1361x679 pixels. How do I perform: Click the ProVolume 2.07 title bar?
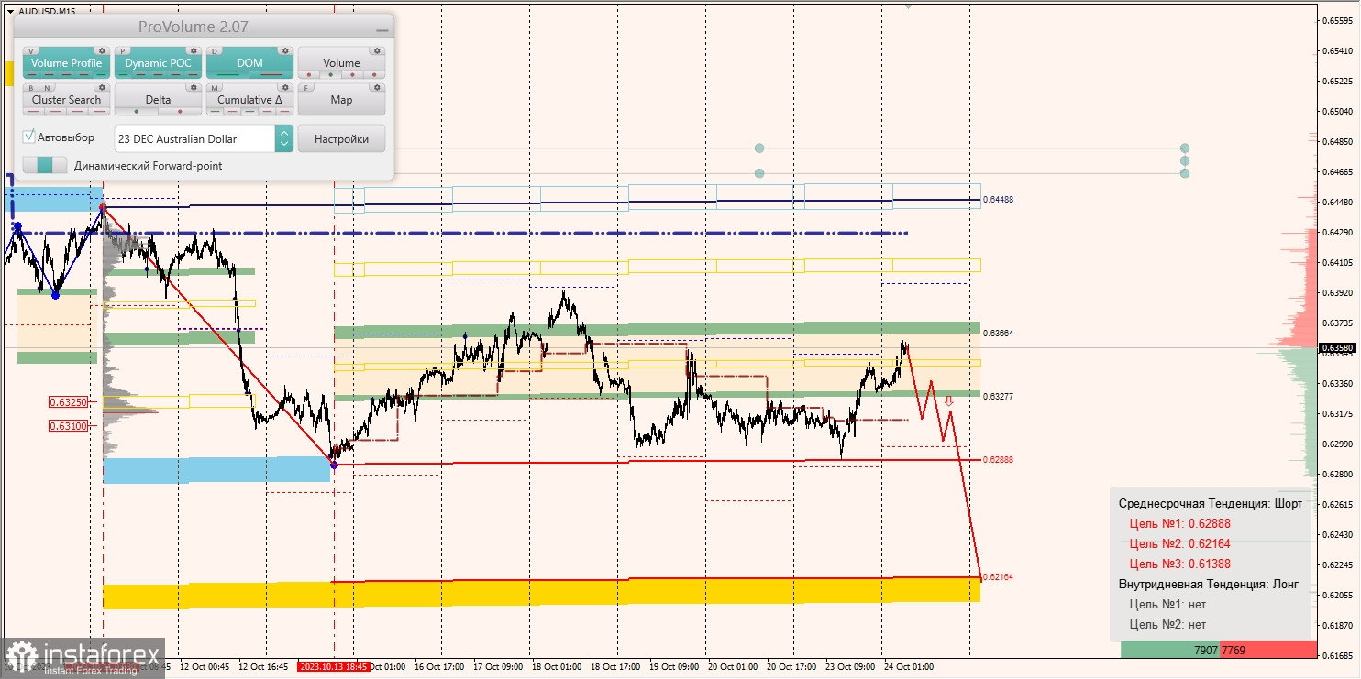tap(204, 26)
